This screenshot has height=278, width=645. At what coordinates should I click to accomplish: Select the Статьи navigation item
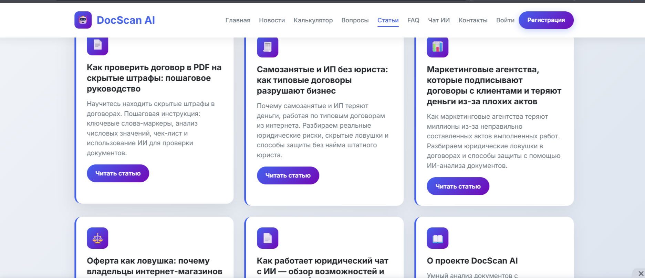coord(388,20)
